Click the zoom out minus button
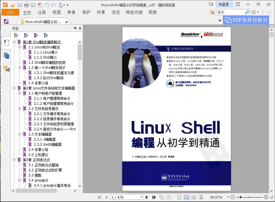The image size is (275, 202). click(232, 197)
